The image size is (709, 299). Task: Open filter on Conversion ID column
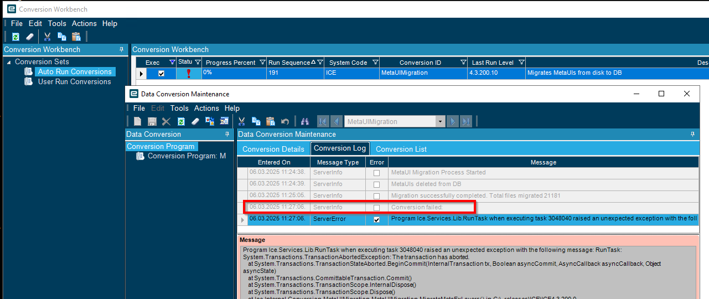[463, 63]
